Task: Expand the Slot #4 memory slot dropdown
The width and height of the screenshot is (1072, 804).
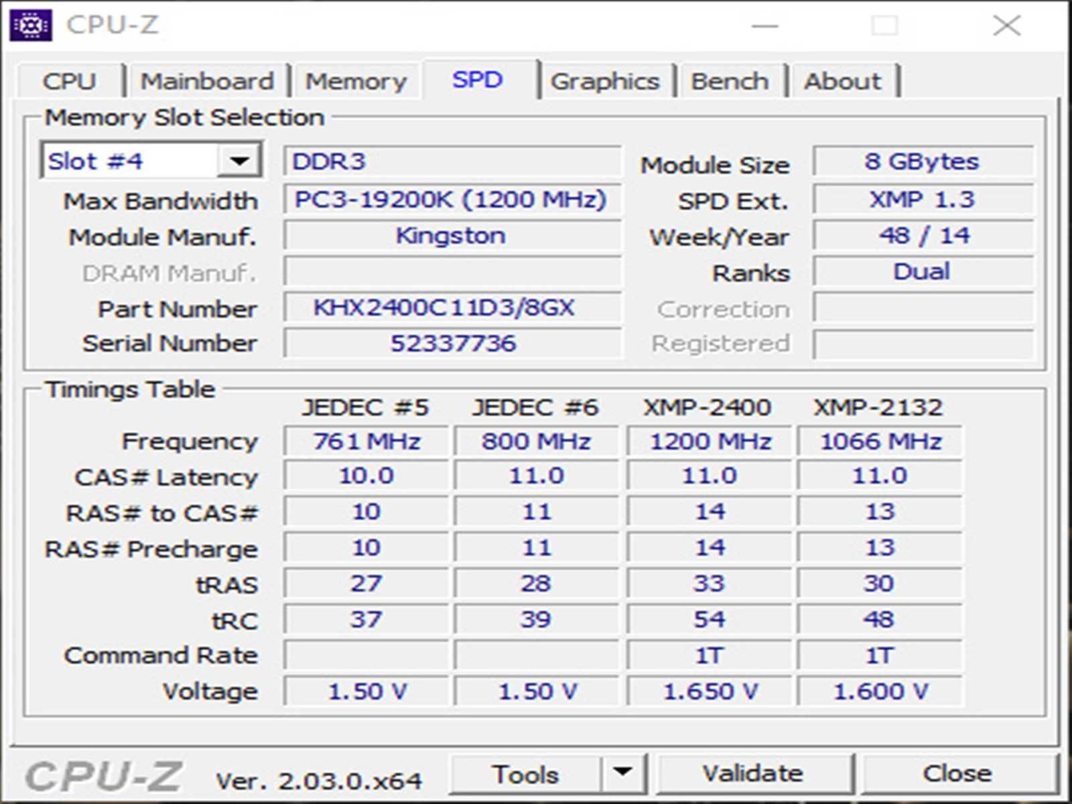Action: pyautogui.click(x=239, y=161)
